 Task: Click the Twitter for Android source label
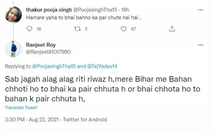(x=85, y=119)
